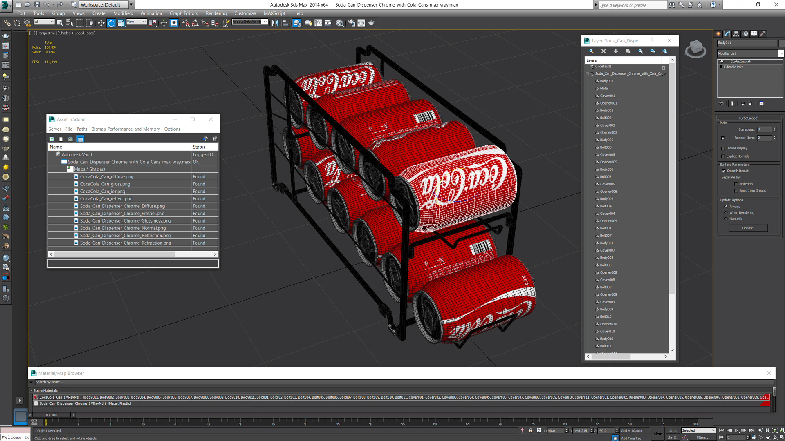This screenshot has height=441, width=785.
Task: Click Add Selected Objects plus icon in Layer window
Action: 616,51
